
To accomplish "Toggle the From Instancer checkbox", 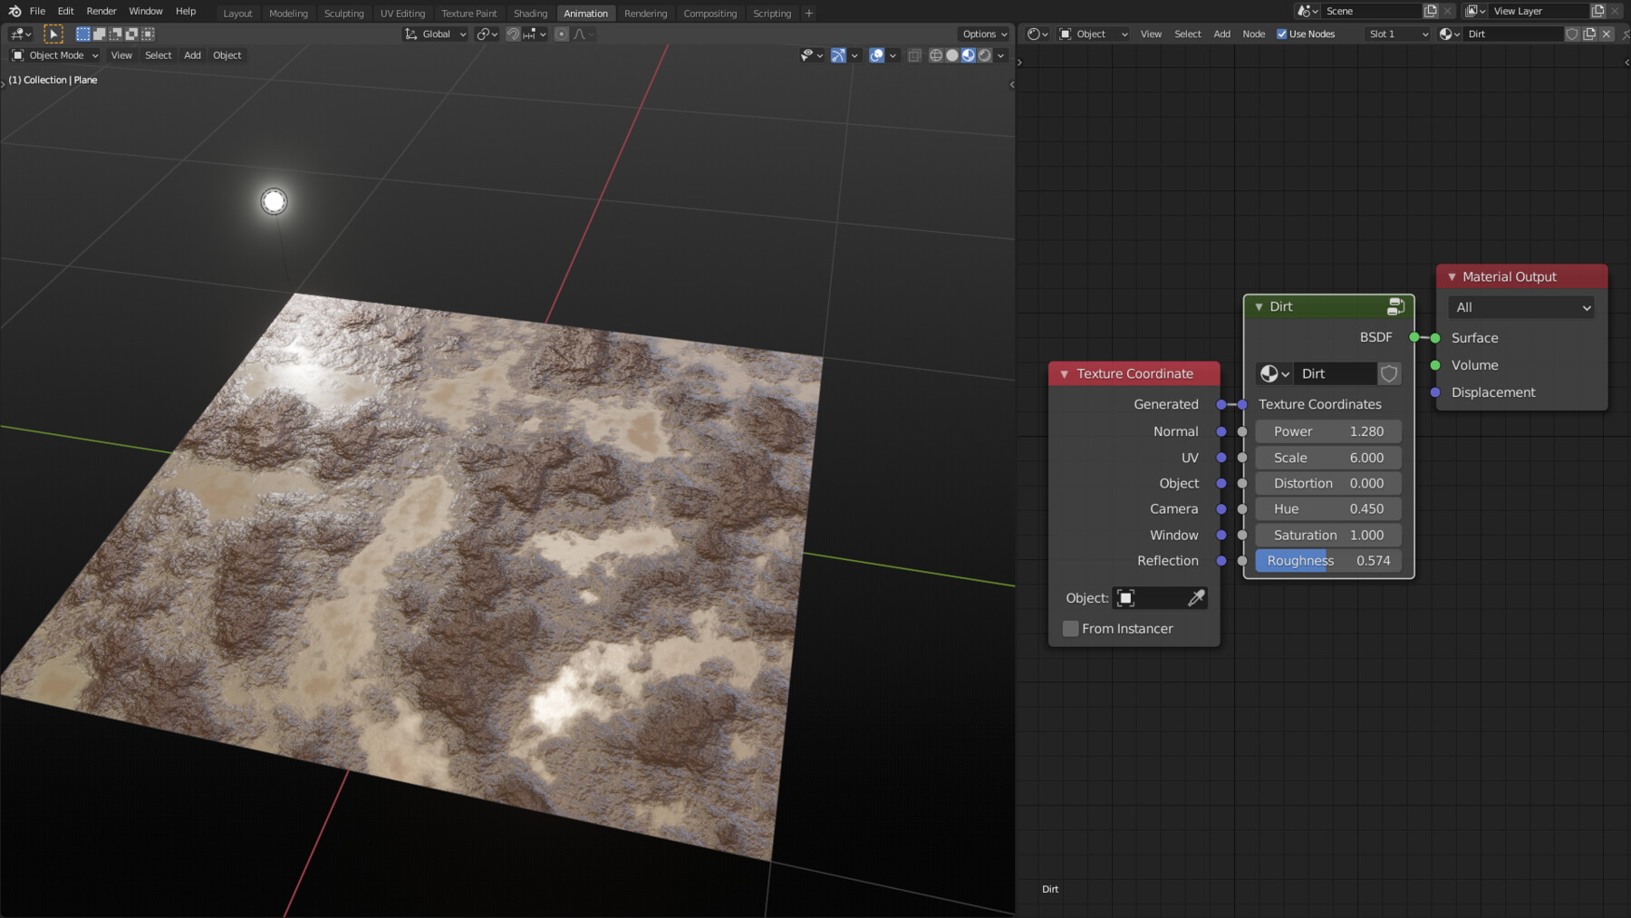I will point(1070,628).
